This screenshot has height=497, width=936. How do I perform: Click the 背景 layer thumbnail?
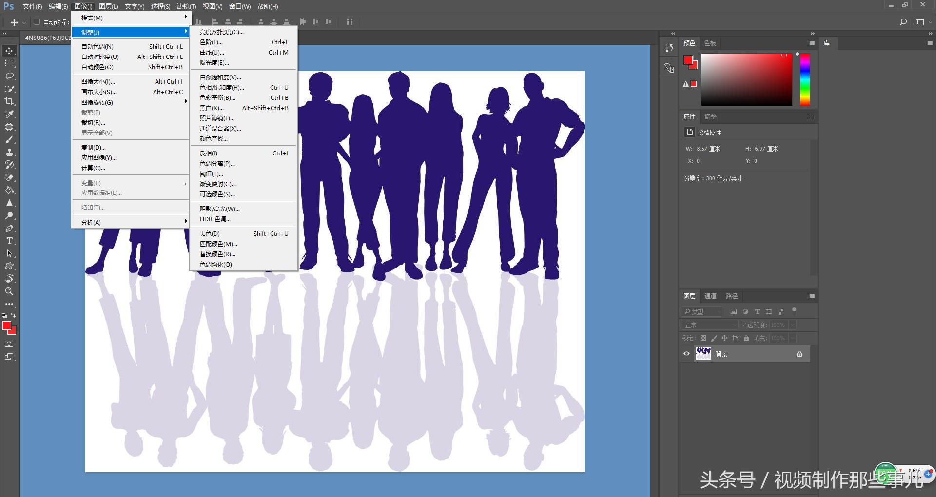pos(703,354)
